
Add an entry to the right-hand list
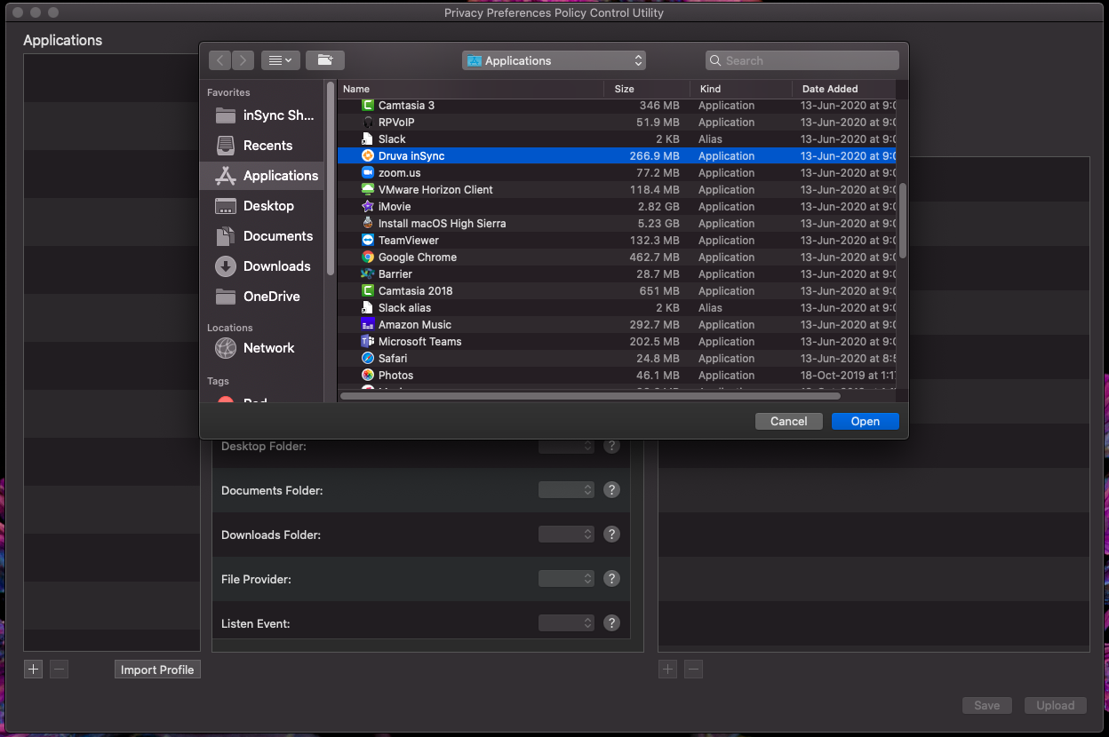tap(668, 670)
